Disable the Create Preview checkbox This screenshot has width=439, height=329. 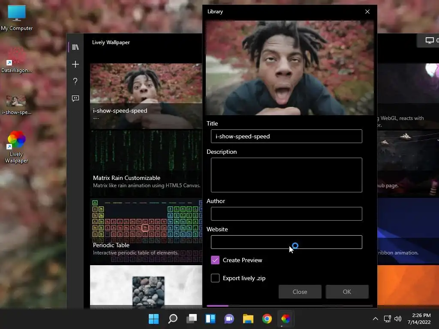click(215, 260)
